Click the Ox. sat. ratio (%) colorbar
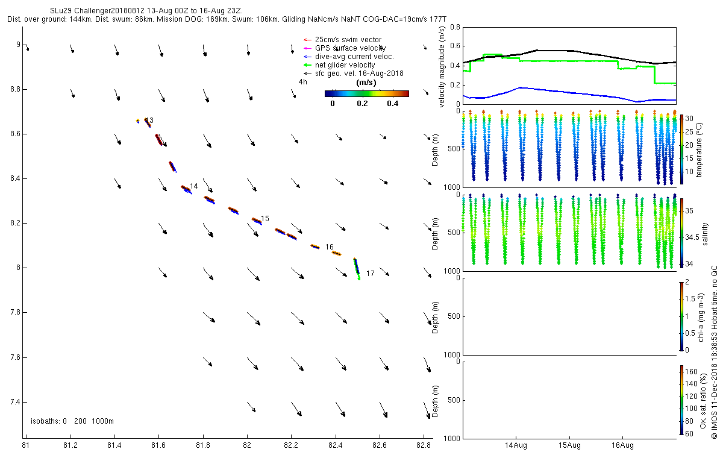723x452 pixels. (681, 399)
